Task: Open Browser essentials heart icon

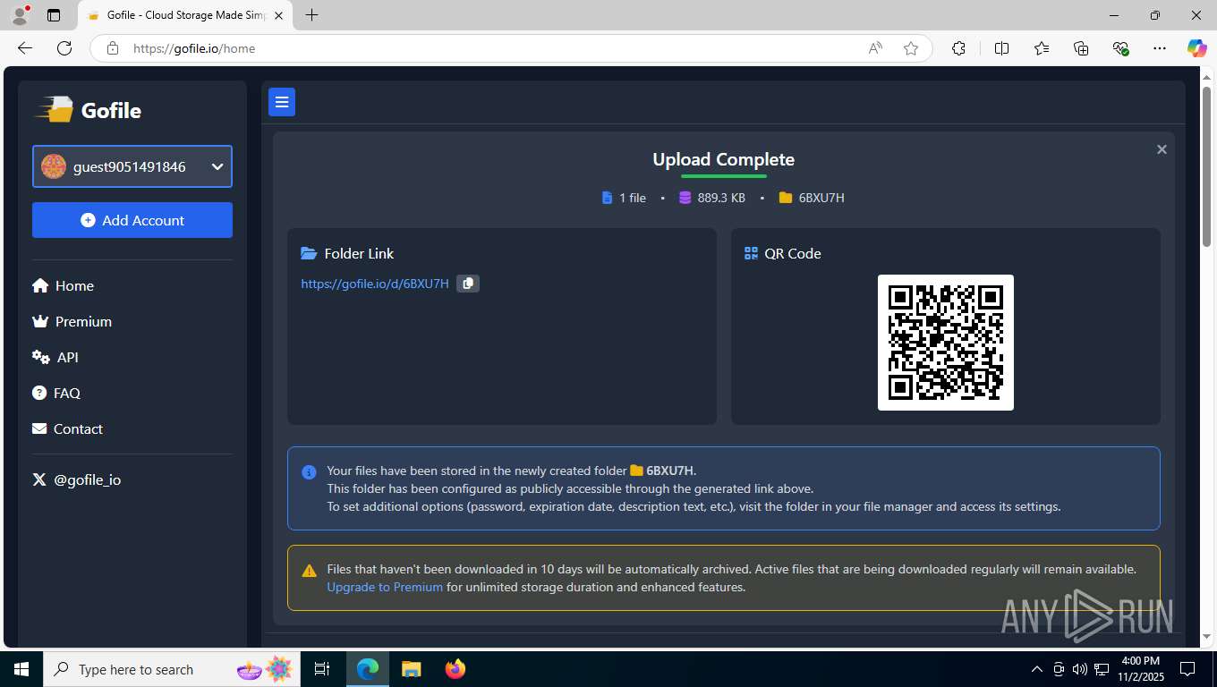Action: coord(1120,48)
